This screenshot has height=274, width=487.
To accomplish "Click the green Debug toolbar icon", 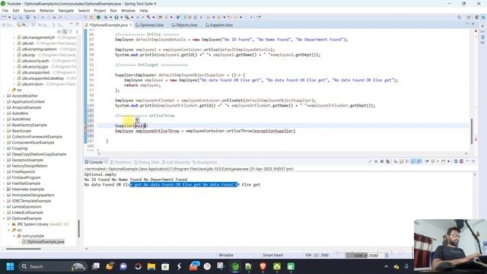I will pyautogui.click(x=106, y=18).
